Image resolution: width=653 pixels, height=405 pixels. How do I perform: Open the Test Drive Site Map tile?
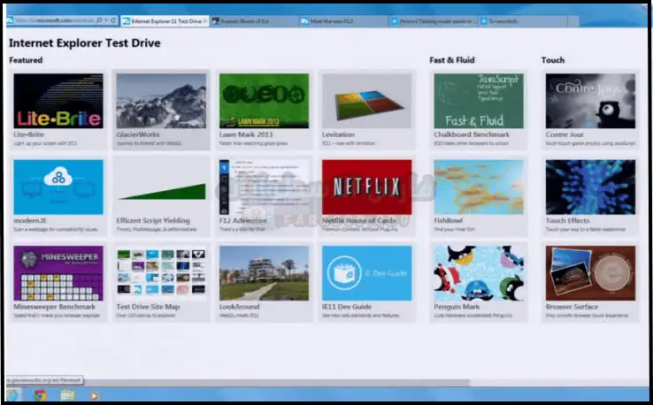pyautogui.click(x=161, y=272)
